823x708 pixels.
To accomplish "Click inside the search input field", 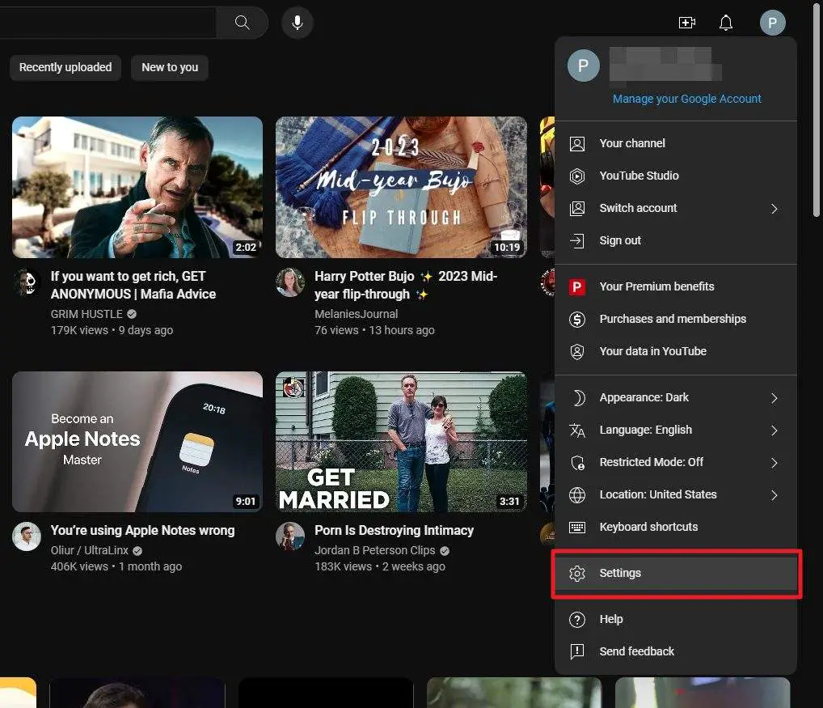I will (x=108, y=23).
